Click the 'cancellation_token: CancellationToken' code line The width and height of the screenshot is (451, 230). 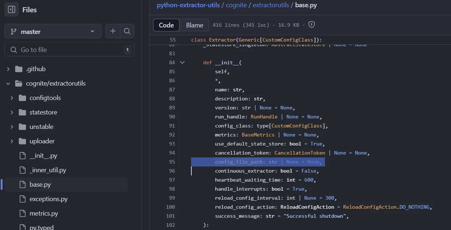[292, 153]
